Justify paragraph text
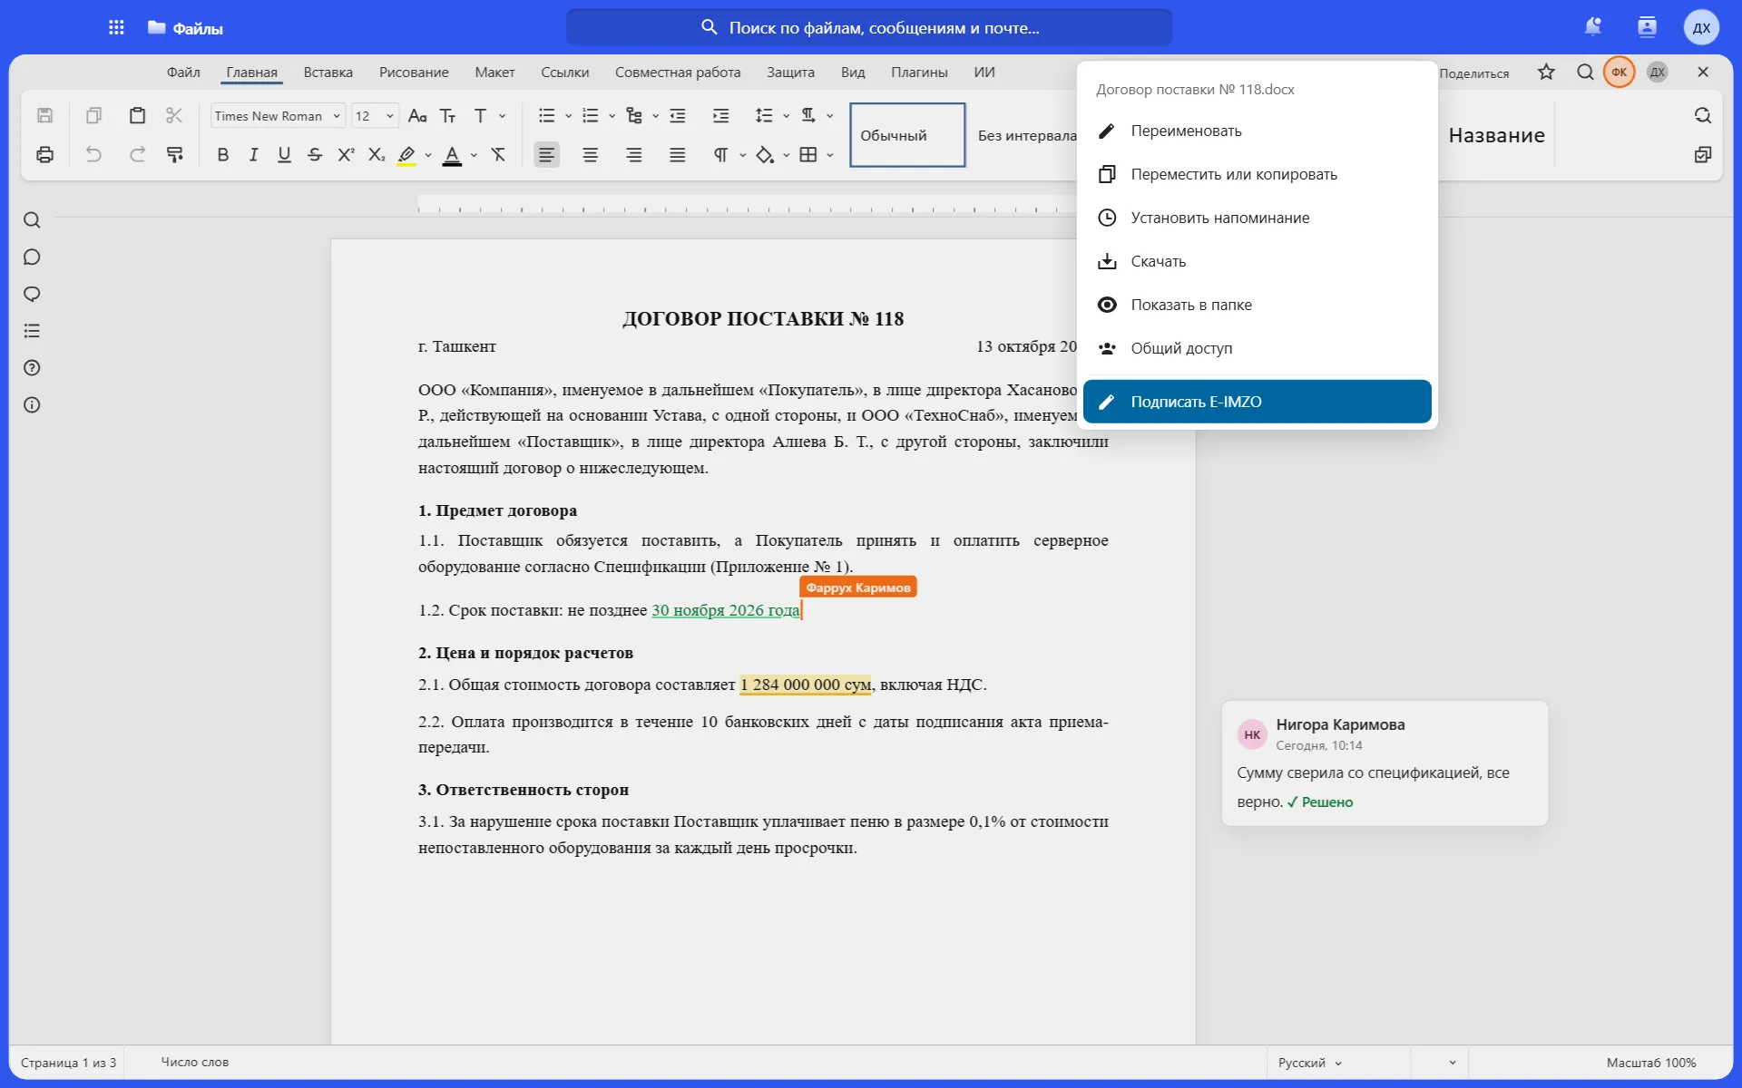Image resolution: width=1742 pixels, height=1088 pixels. [677, 155]
